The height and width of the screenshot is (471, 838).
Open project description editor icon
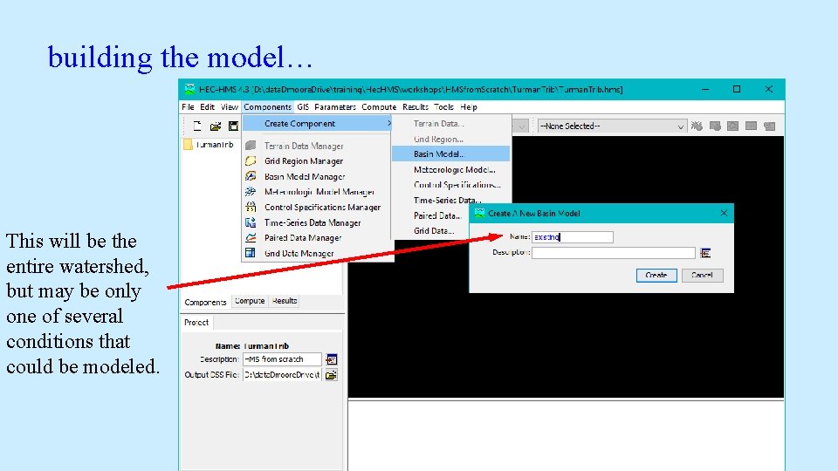tap(332, 359)
